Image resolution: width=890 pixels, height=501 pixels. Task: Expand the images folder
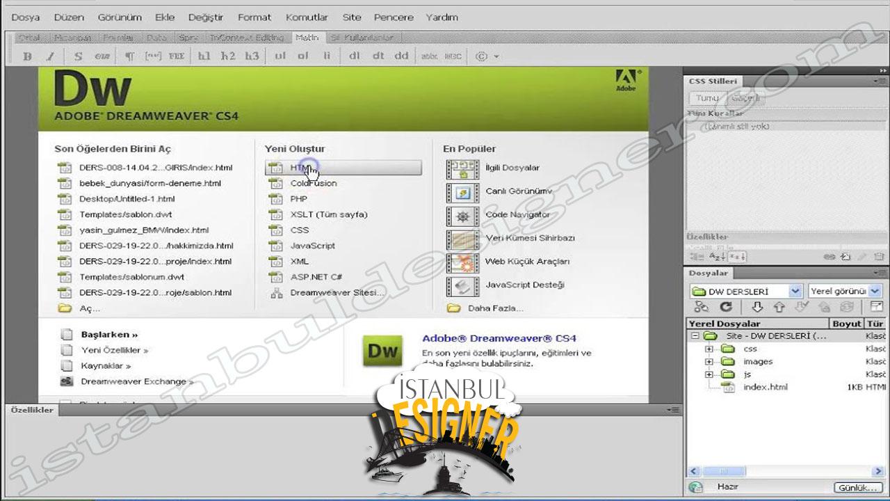(709, 362)
